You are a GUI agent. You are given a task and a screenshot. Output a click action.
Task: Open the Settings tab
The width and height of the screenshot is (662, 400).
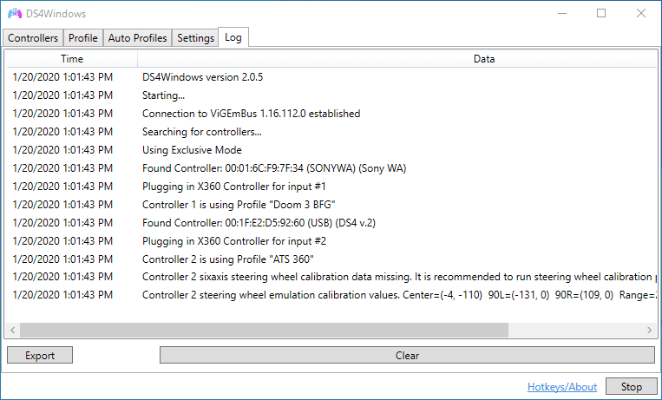click(195, 38)
